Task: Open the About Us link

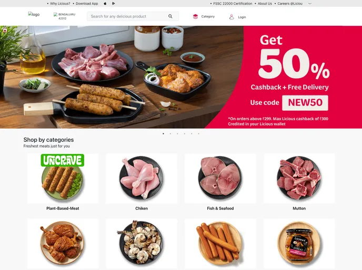Action: pos(265,4)
